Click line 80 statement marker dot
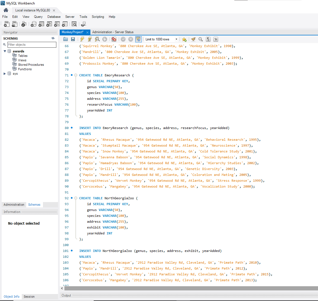The width and height of the screenshot is (318, 301). click(x=72, y=128)
